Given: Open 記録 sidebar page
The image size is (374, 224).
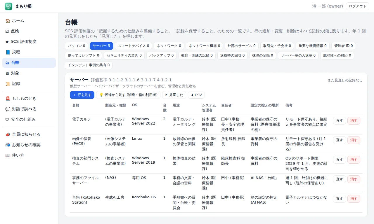Looking at the screenshot, I should coord(29,84).
